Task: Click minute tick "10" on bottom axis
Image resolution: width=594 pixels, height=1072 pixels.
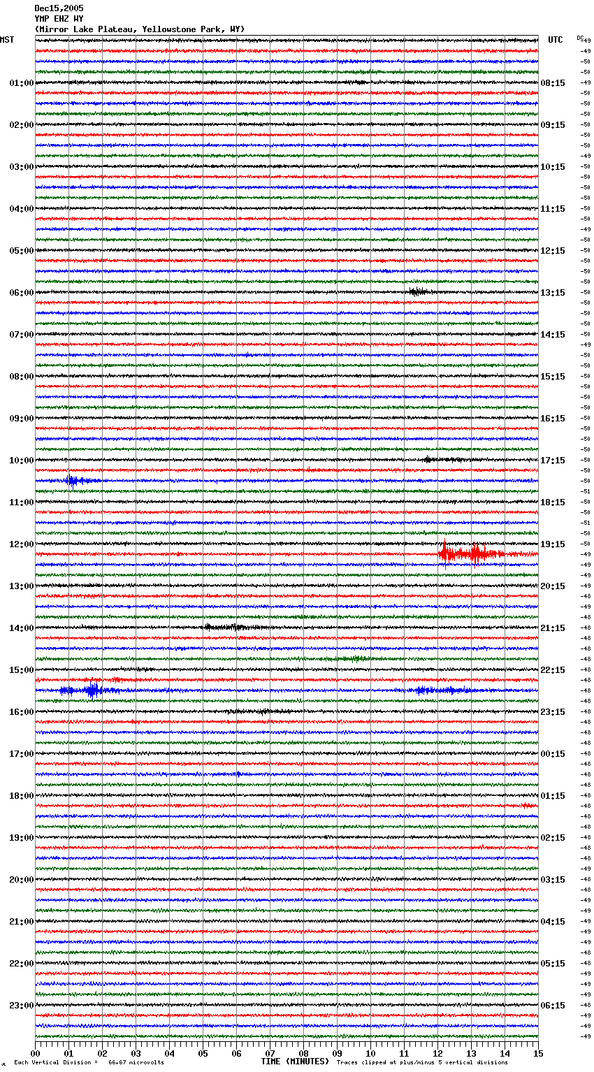Action: 370,1054
